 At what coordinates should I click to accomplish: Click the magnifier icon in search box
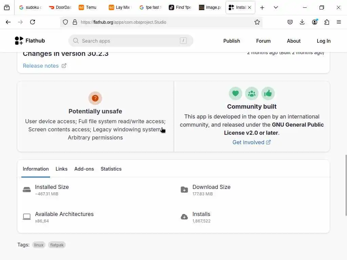(x=76, y=41)
